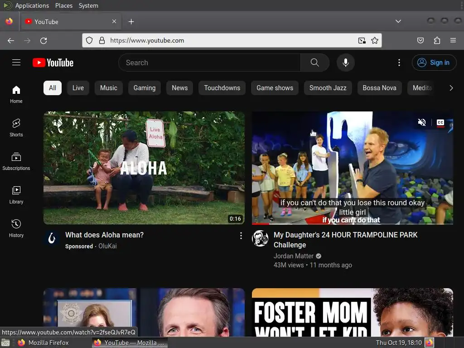This screenshot has height=348, width=464.
Task: Open Library in the sidebar
Action: pyautogui.click(x=16, y=195)
